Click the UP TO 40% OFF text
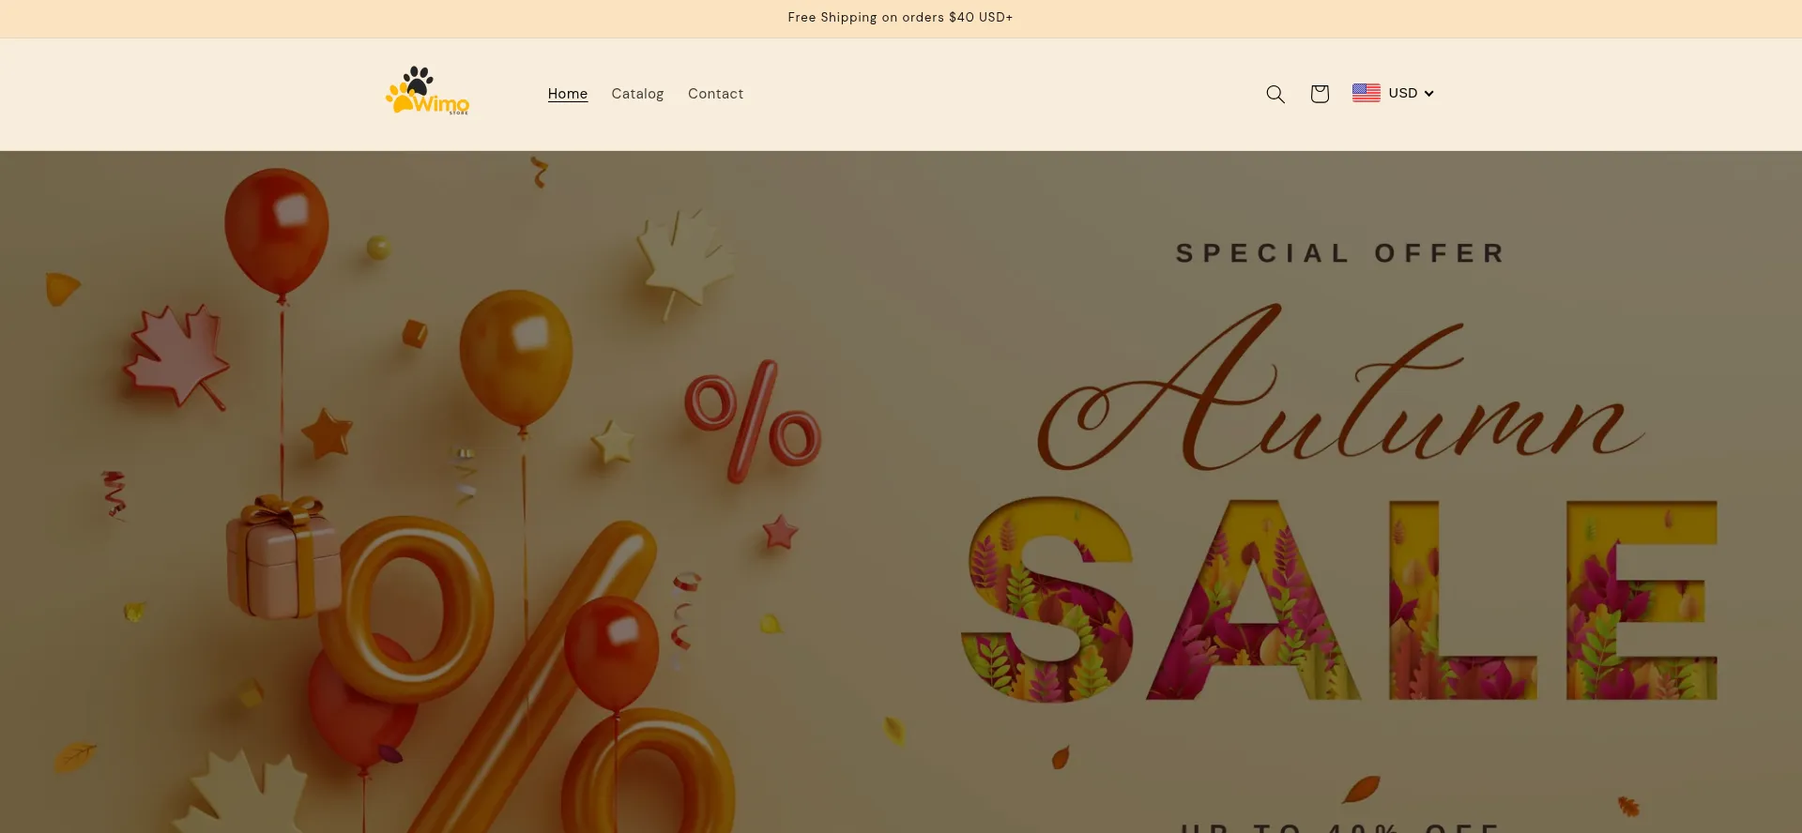 (1340, 827)
